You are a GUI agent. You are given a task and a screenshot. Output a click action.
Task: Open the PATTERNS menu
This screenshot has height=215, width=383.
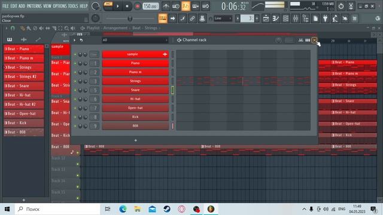click(34, 6)
